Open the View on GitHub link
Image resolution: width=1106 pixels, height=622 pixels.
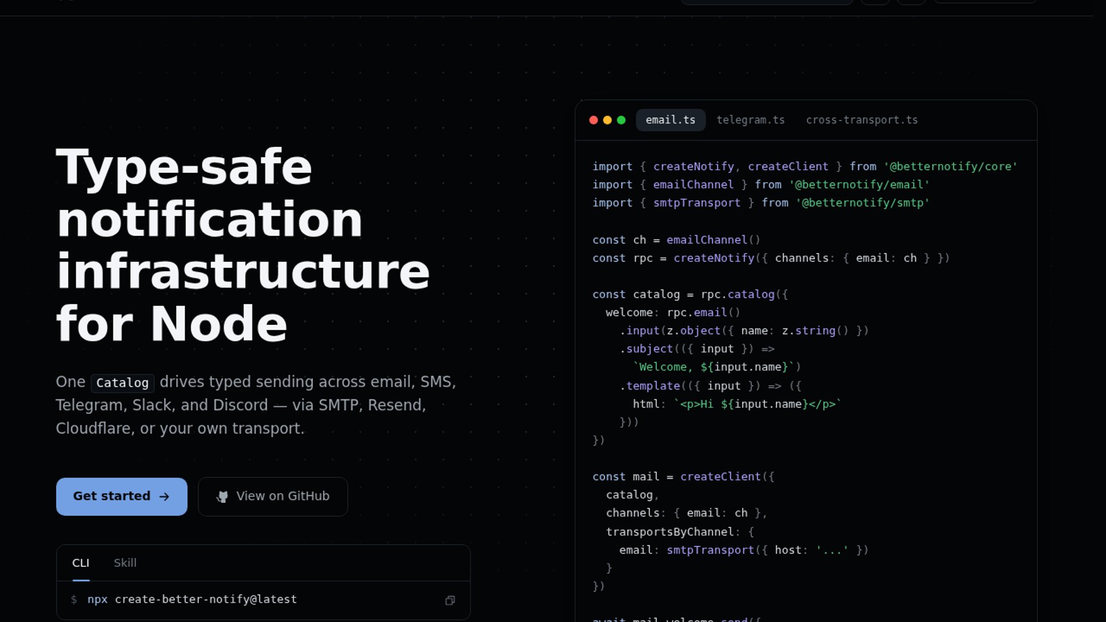tap(273, 496)
